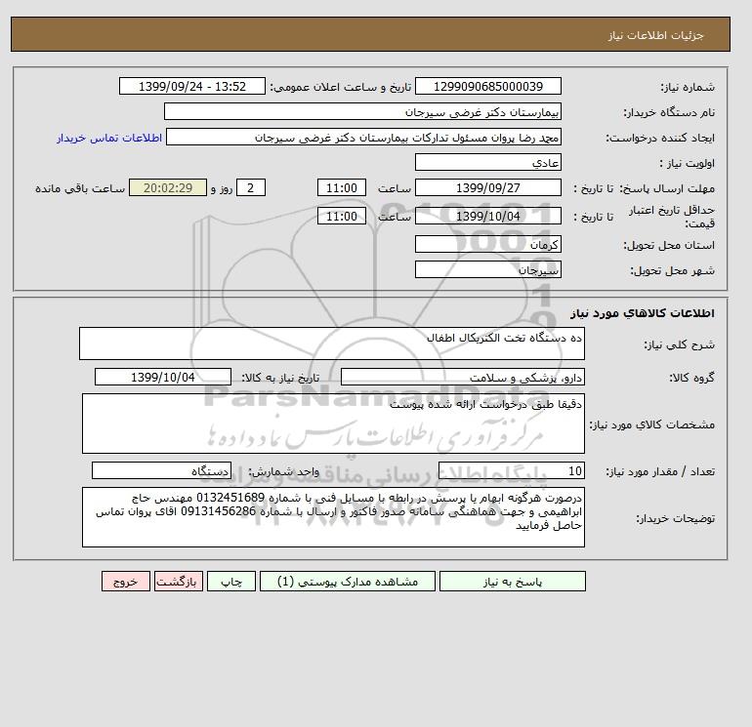Click the quantity field showing 10
This screenshot has height=727, width=752.
point(511,471)
